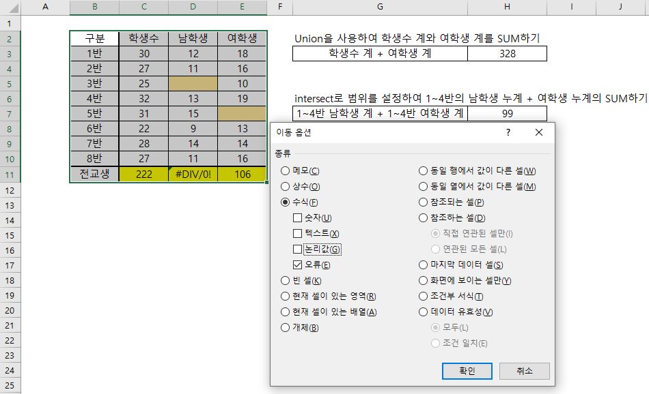
Task: Select 동일 행에서 값이 다른 셀 option
Action: pyautogui.click(x=423, y=170)
